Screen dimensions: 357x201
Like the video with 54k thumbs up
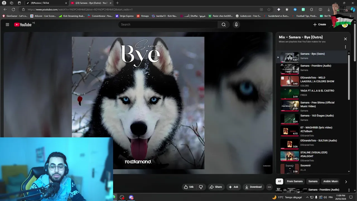click(189, 187)
